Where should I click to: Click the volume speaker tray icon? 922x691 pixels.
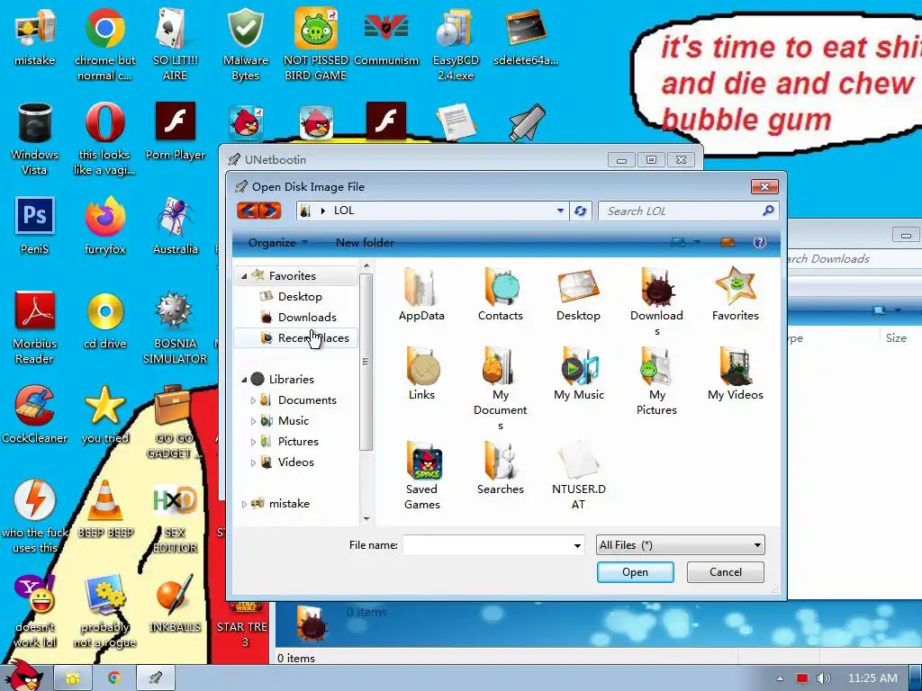pos(823,678)
